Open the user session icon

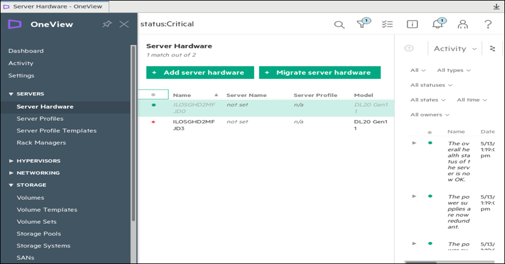pos(463,24)
